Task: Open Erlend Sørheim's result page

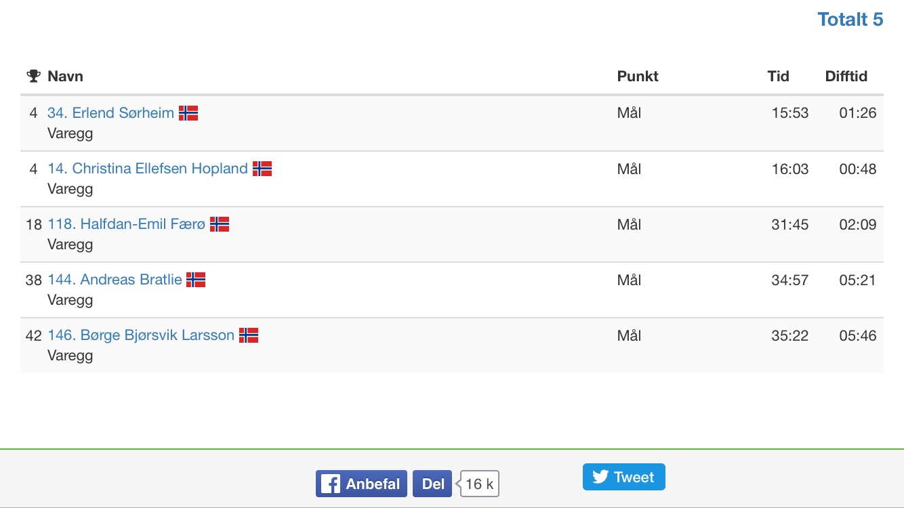Action: click(110, 113)
